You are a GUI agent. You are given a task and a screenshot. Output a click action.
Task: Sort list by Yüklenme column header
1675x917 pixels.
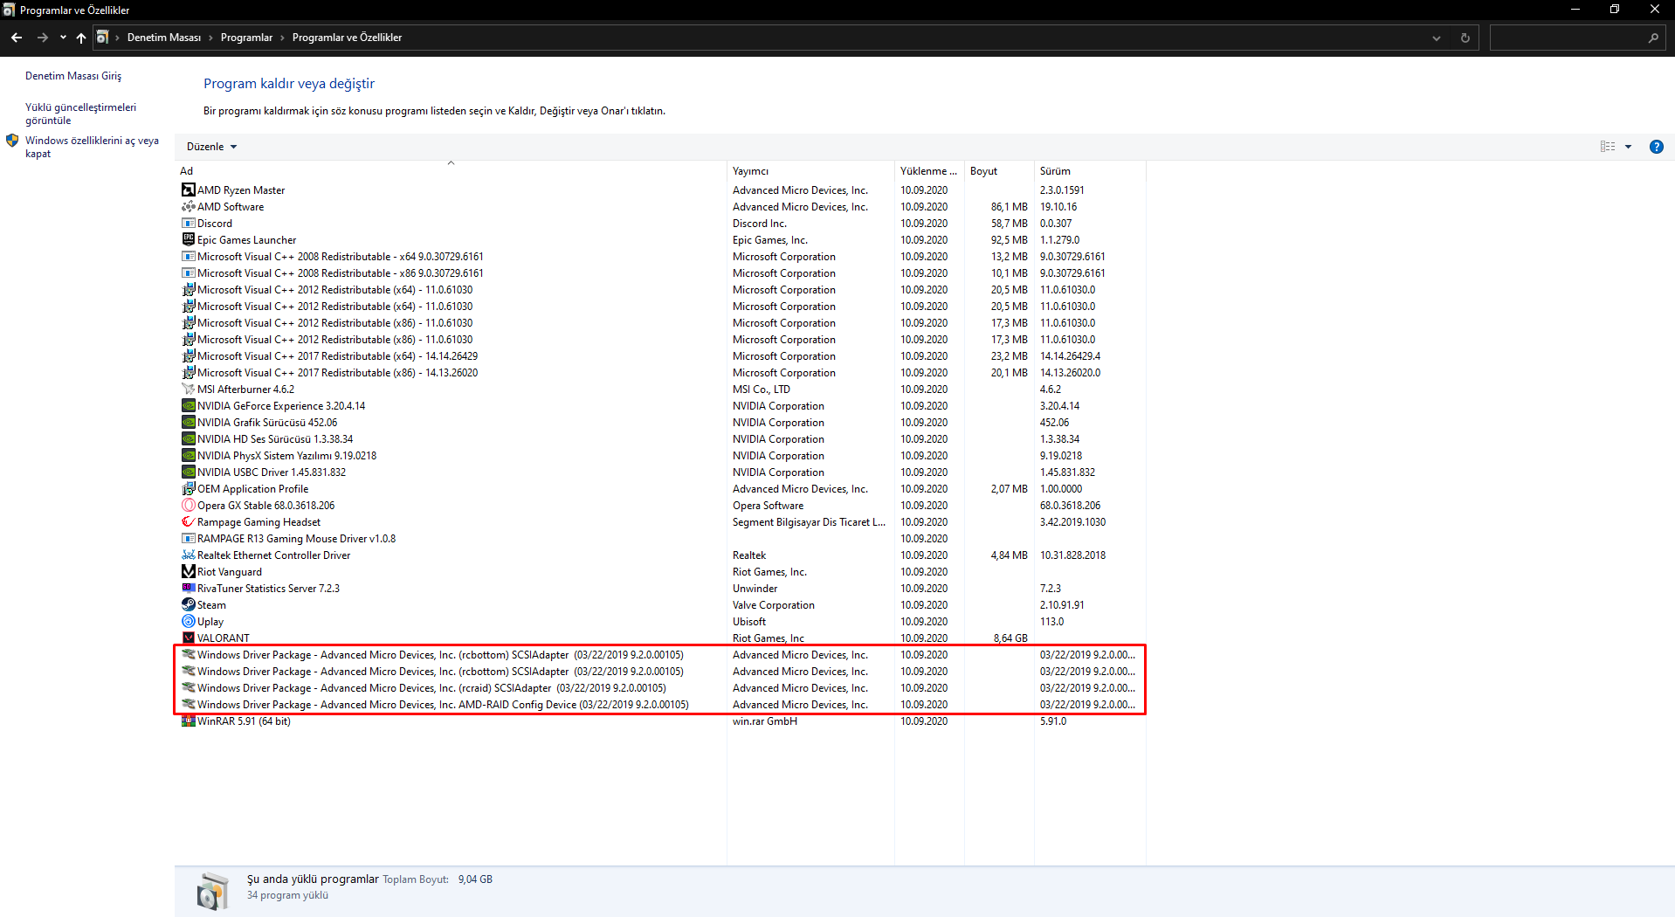(x=929, y=171)
